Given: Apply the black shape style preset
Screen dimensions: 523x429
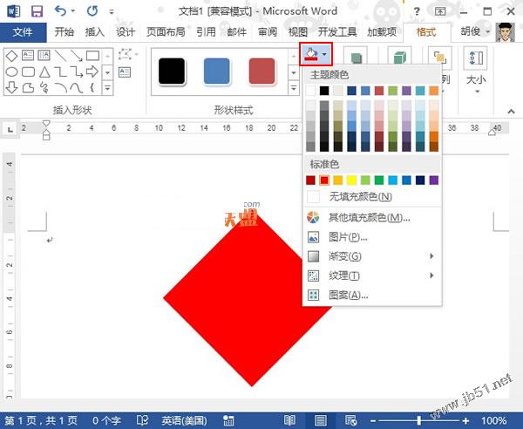Looking at the screenshot, I should click(x=172, y=71).
